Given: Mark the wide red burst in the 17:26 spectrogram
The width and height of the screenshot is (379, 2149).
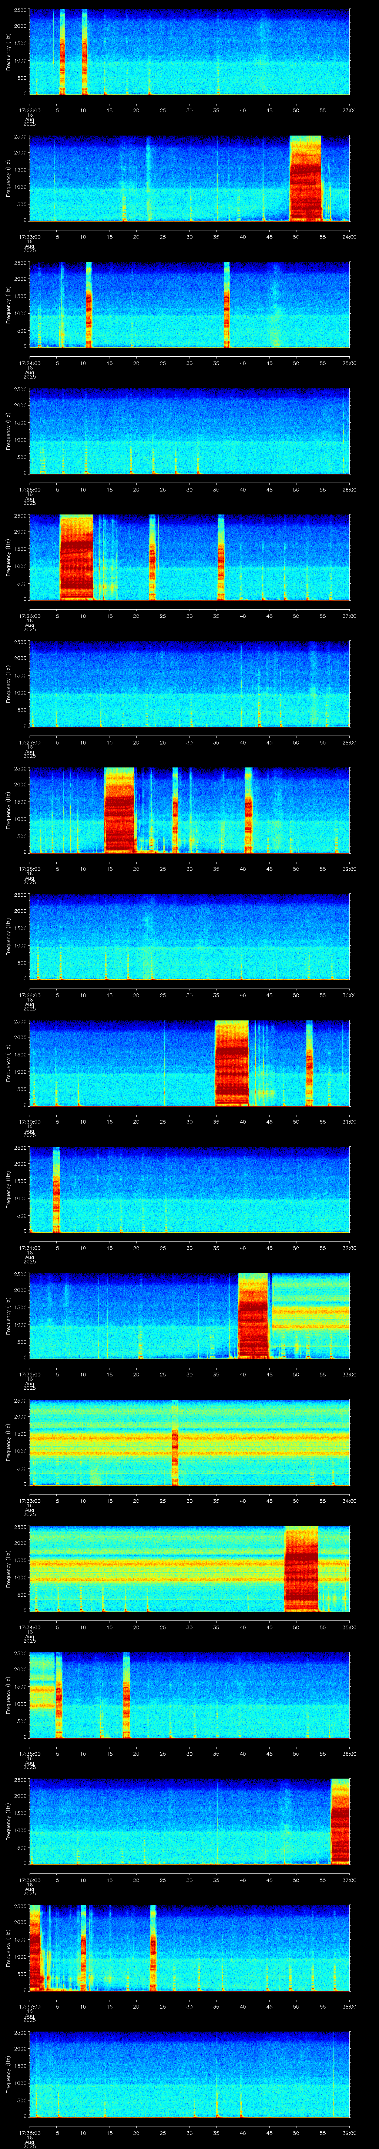Looking at the screenshot, I should tap(77, 558).
